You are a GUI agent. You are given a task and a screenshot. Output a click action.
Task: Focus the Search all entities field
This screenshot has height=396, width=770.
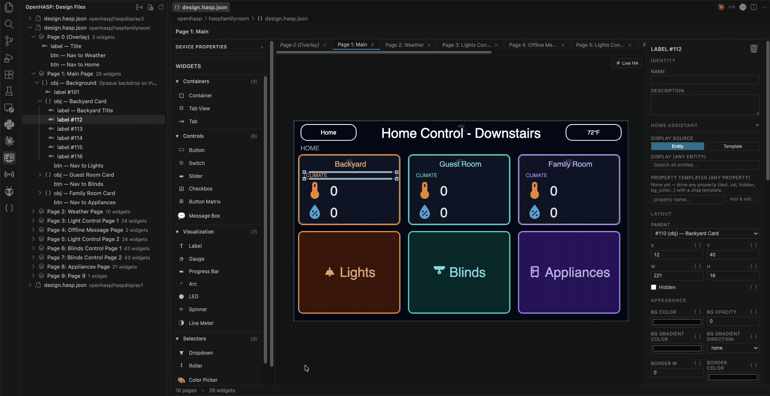click(x=705, y=165)
